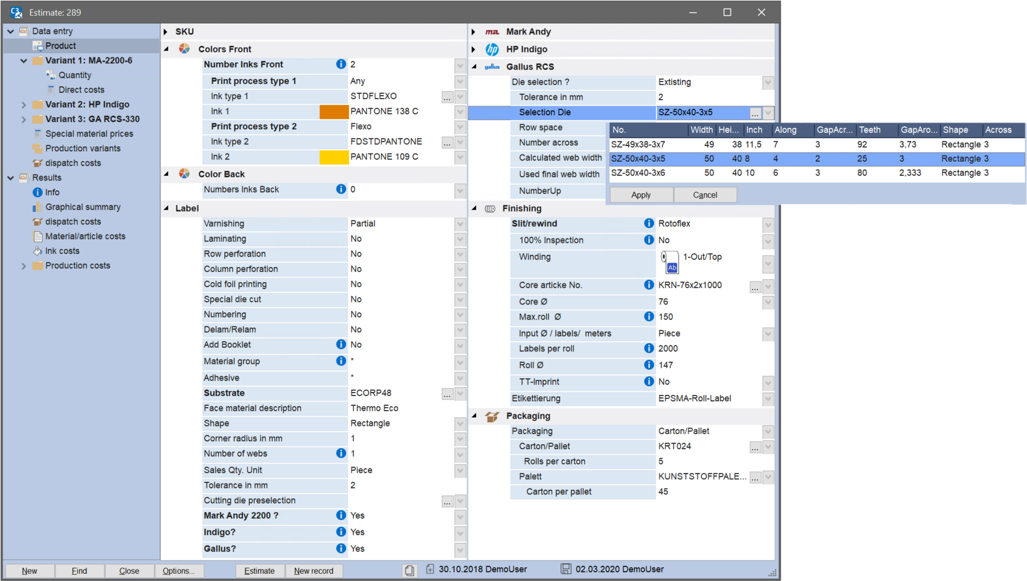Viewport: 1027px width, 581px height.
Task: Click info icon beside Number Inks Front
Action: (x=341, y=64)
